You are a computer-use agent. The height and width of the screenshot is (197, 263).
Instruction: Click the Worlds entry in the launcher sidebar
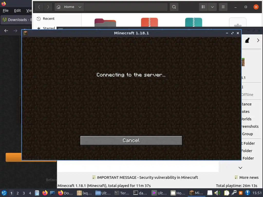tap(246, 119)
